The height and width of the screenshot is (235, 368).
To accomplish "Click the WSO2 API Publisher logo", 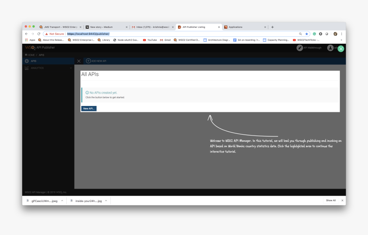I will [x=40, y=48].
